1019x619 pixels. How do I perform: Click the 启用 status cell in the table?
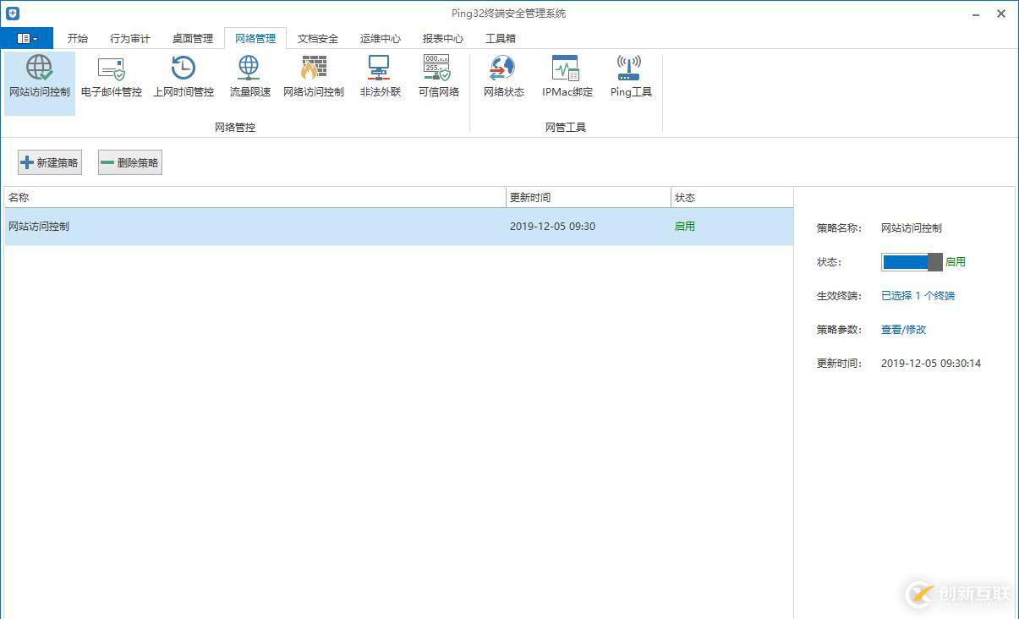(x=685, y=227)
